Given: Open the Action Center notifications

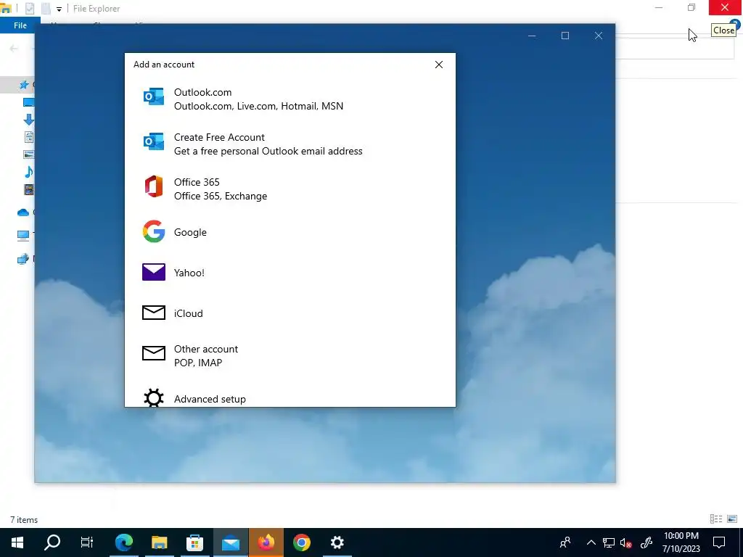Looking at the screenshot, I should [719, 542].
